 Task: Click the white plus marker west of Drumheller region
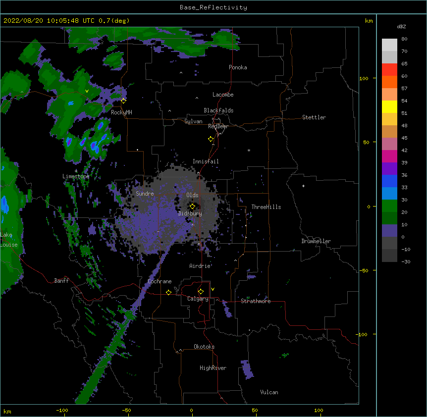(303, 186)
